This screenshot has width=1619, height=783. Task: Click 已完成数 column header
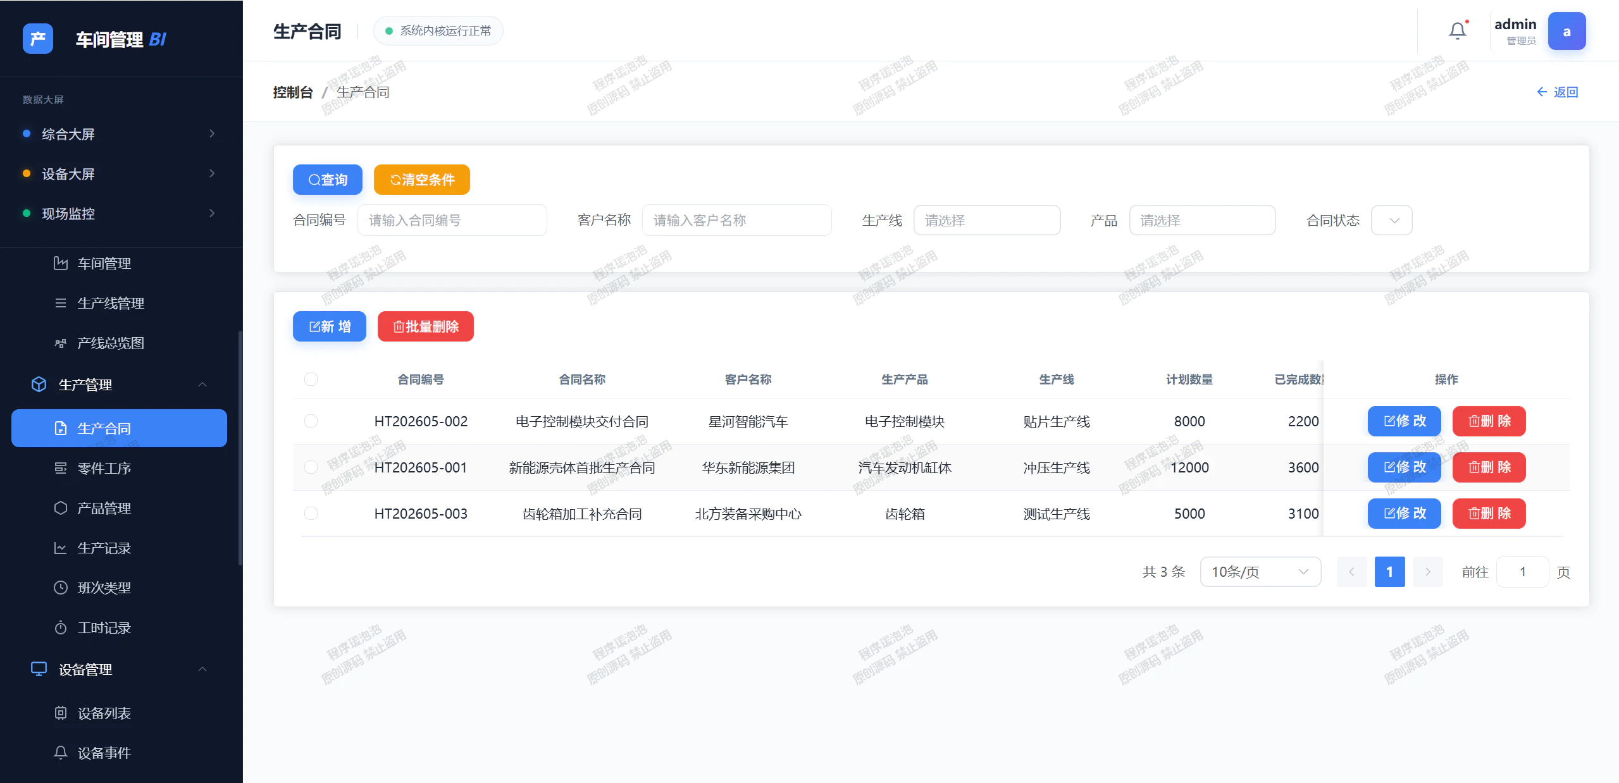pos(1298,379)
